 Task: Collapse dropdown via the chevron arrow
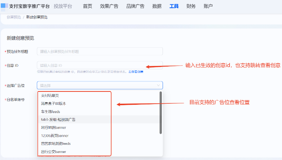158,85
